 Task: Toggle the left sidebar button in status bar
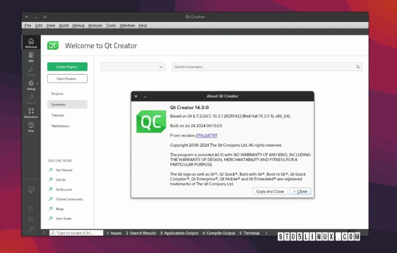tap(44, 233)
